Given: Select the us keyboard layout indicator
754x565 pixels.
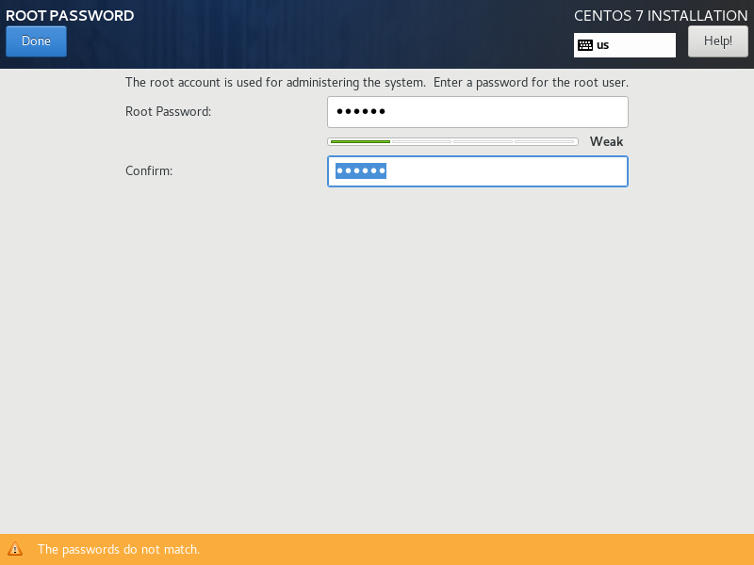Looking at the screenshot, I should coord(625,45).
